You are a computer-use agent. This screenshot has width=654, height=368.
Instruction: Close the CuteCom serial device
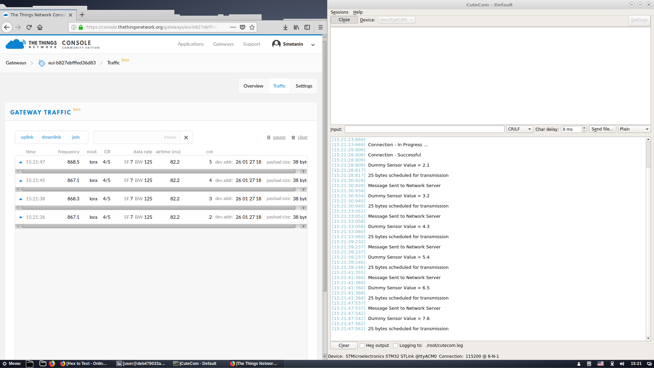pos(344,20)
